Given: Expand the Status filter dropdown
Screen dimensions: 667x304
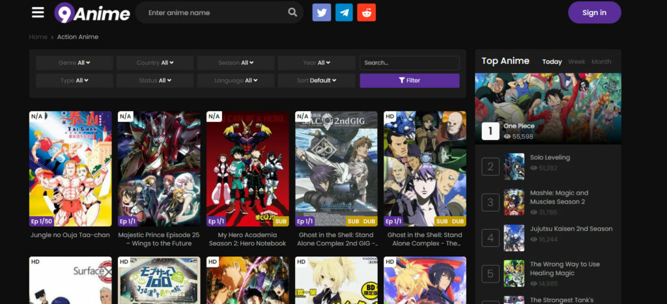Looking at the screenshot, I should click(x=155, y=80).
